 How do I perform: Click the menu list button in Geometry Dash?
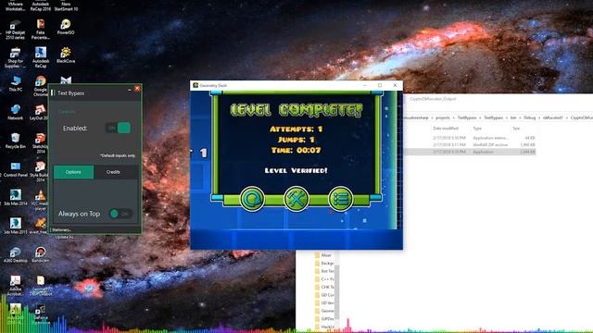[340, 199]
